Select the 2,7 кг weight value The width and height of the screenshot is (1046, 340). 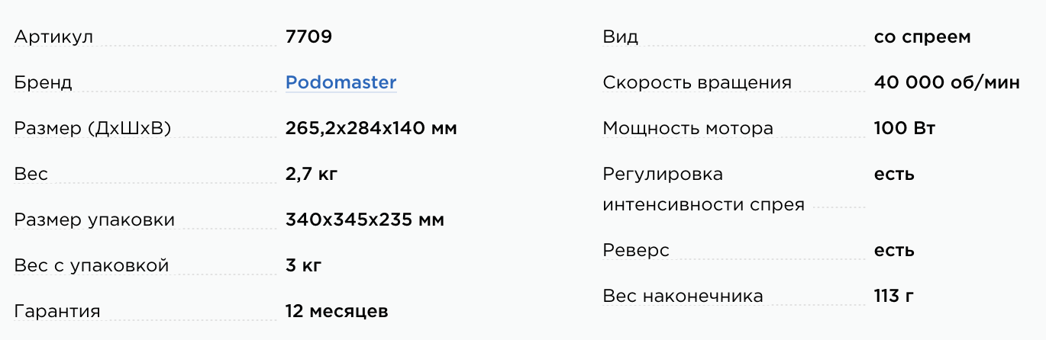coord(312,174)
